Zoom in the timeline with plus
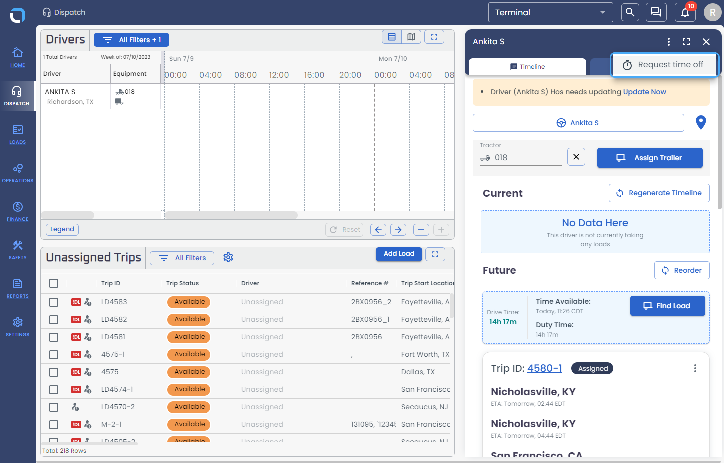Screen dimensions: 724x463 click(441, 230)
